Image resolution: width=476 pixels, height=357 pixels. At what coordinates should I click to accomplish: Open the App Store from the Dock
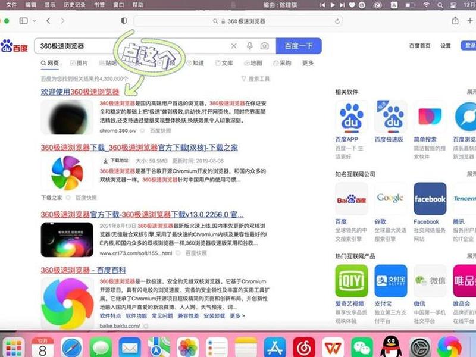[275, 347]
